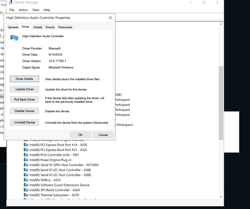
Task: Open the Action menu
Action: coord(23,10)
